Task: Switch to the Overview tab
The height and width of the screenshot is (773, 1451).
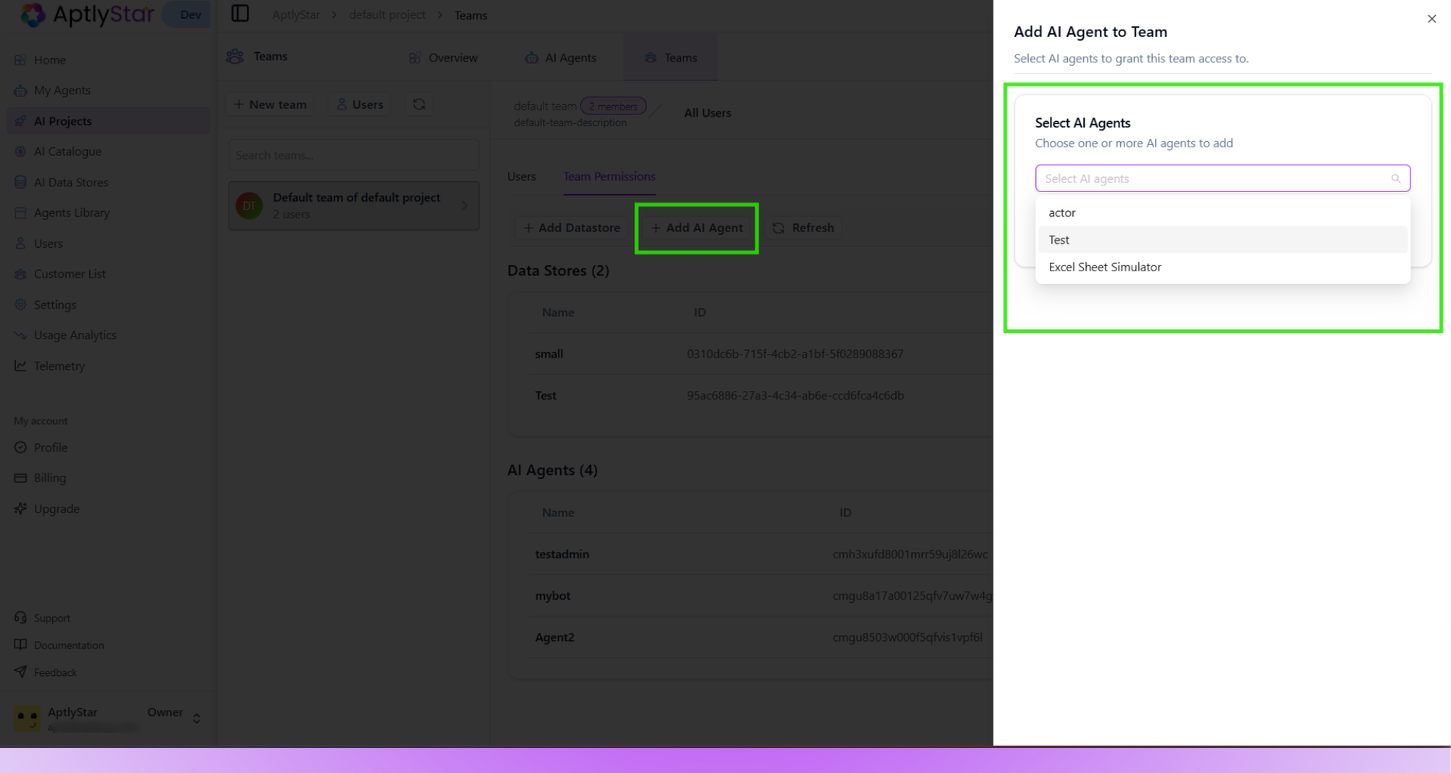Action: click(443, 57)
